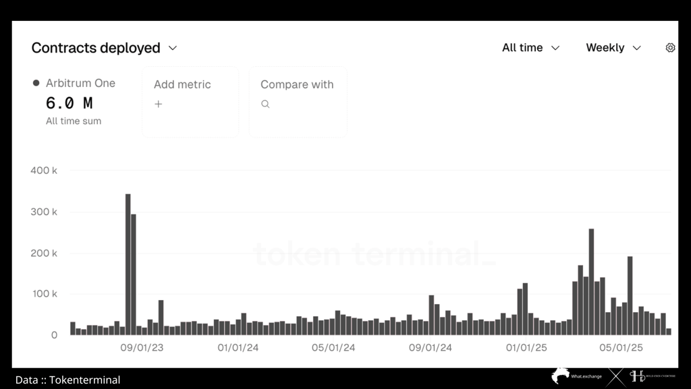This screenshot has width=691, height=389.
Task: Click the Data :: Tokenterminal caption
Action: [68, 380]
